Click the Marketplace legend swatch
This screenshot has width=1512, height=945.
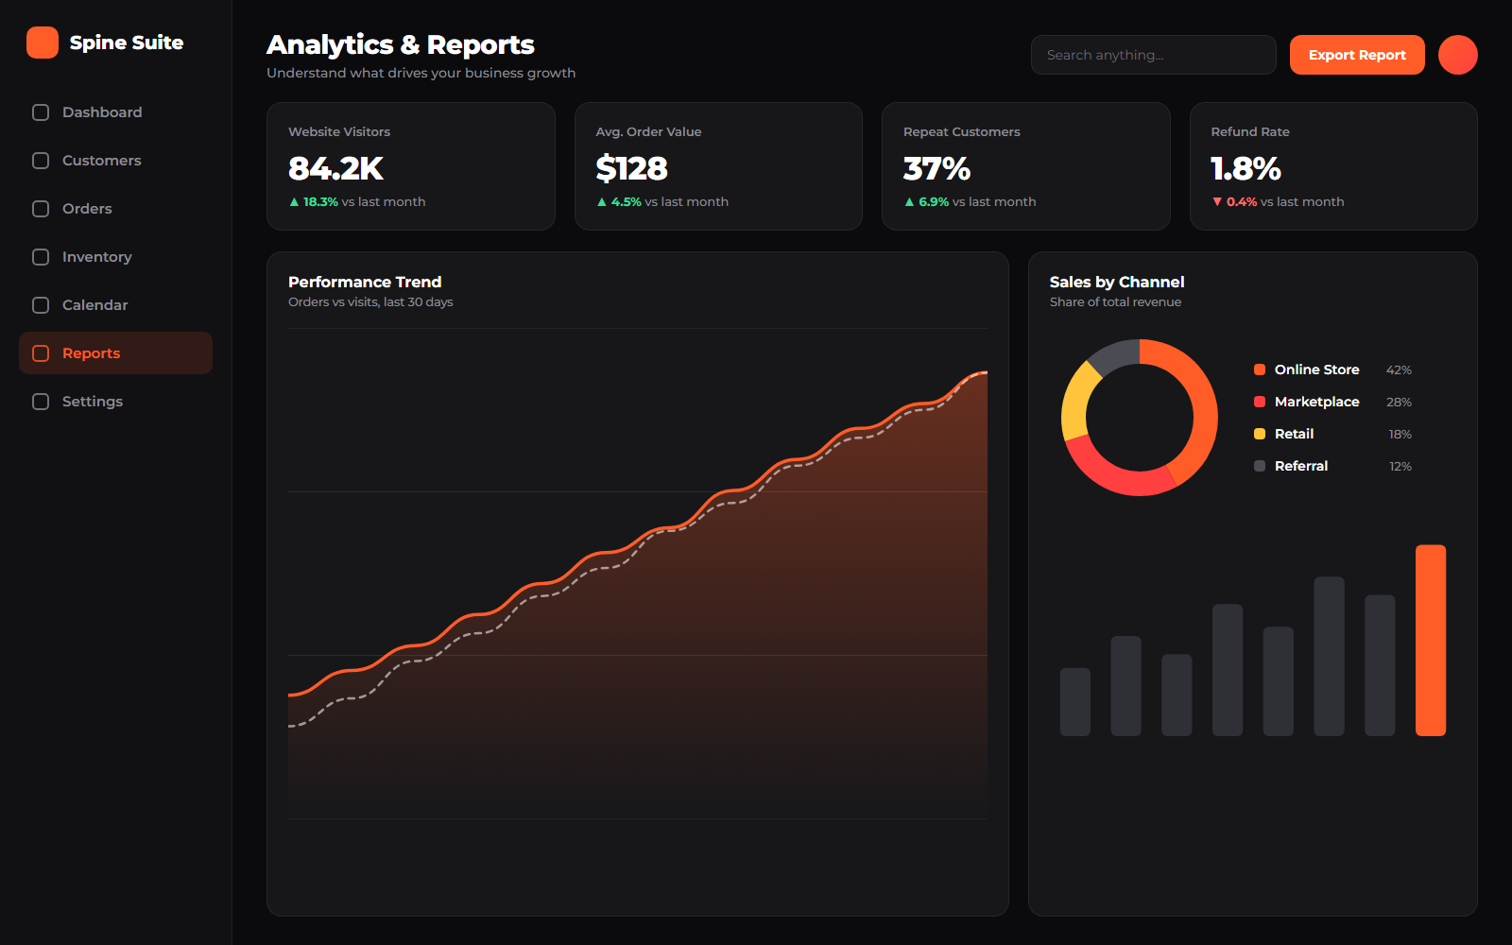1260,402
